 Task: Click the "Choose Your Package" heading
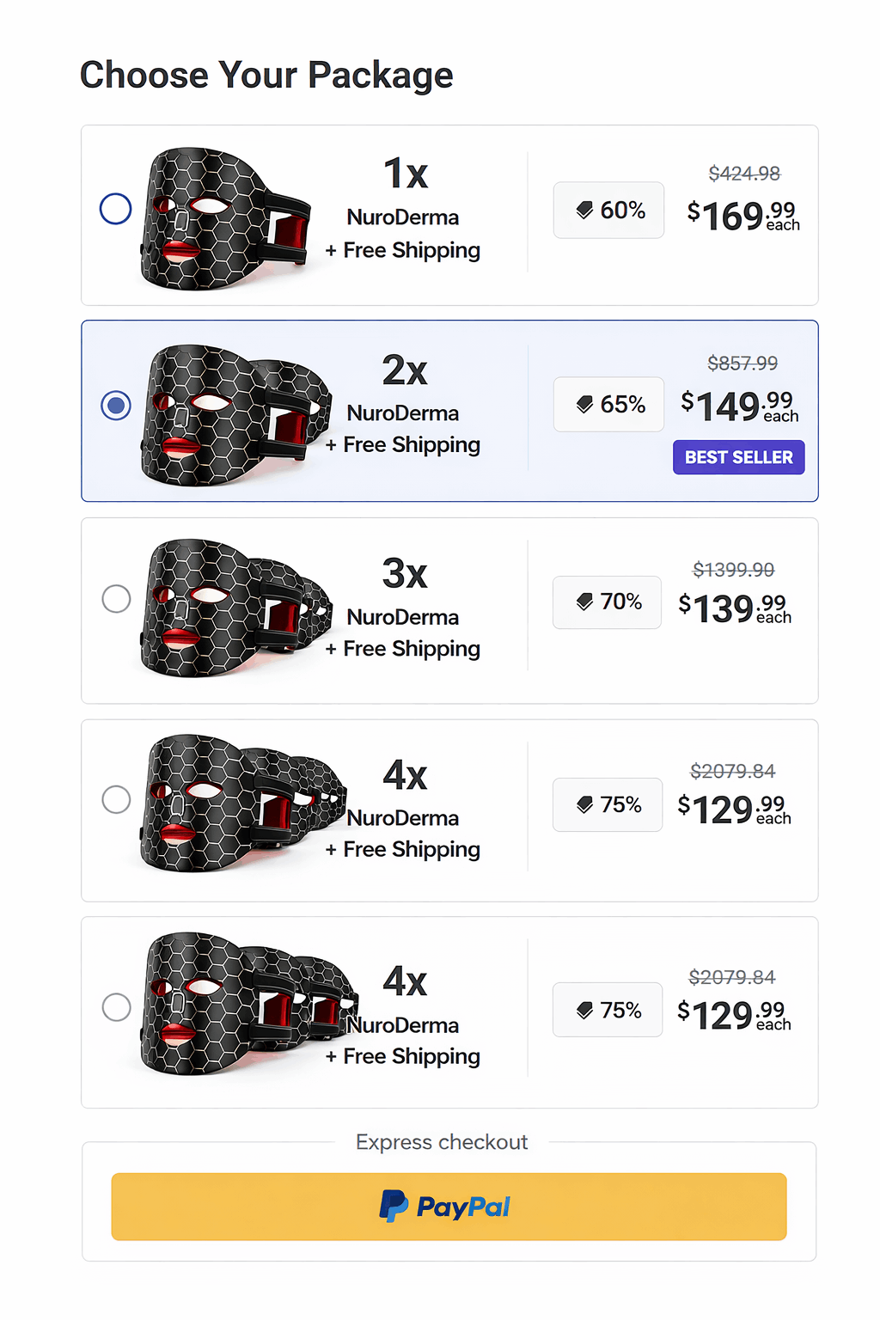[266, 76]
